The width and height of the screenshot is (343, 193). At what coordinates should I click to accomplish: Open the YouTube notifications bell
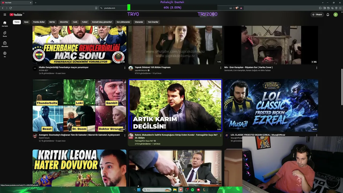point(328,14)
